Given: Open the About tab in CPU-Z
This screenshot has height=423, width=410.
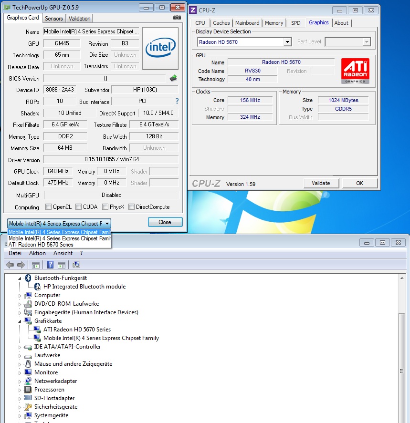Looking at the screenshot, I should [341, 23].
